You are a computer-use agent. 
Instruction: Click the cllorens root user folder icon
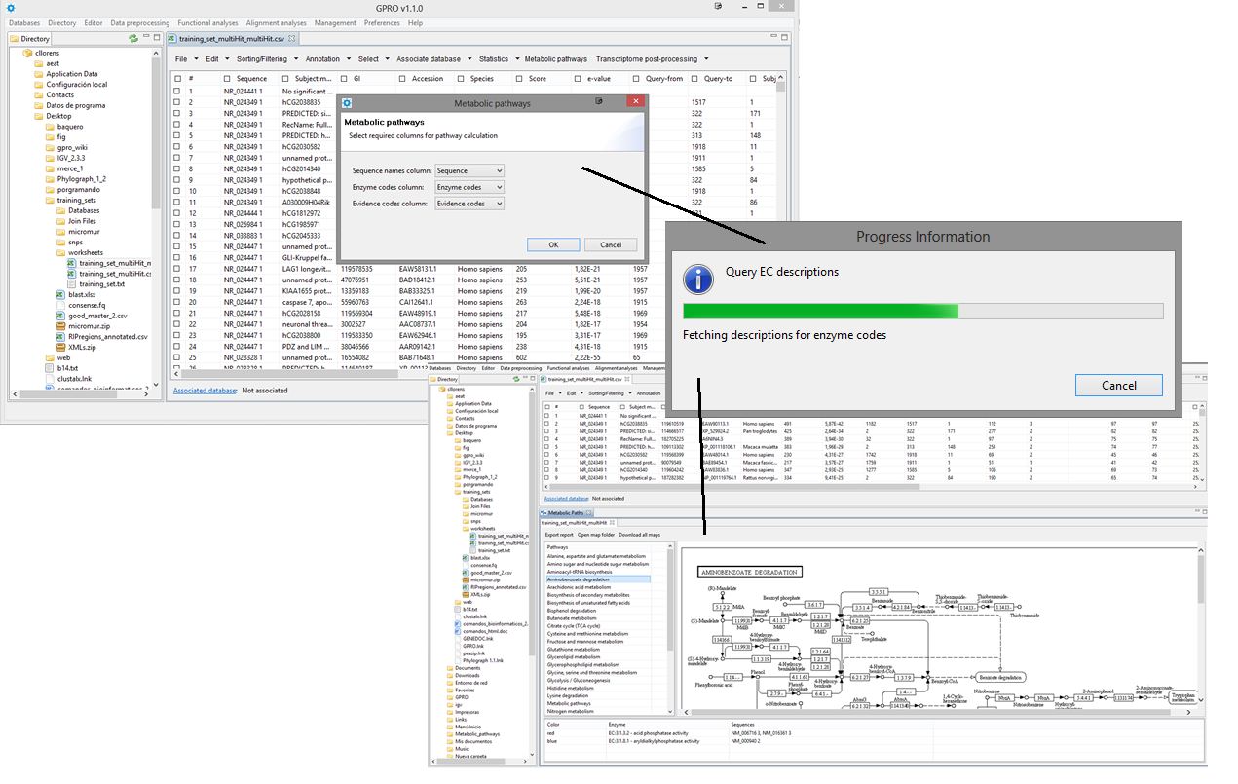[28, 53]
